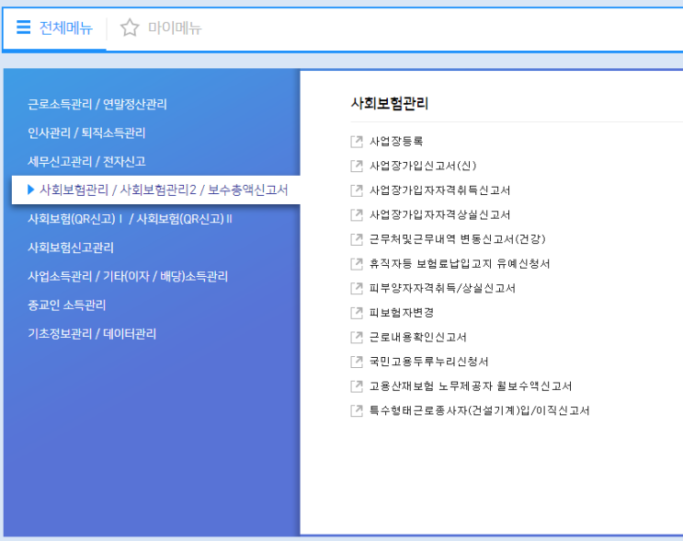Open the 사업장등록 link
This screenshot has height=541, width=683.
point(396,142)
